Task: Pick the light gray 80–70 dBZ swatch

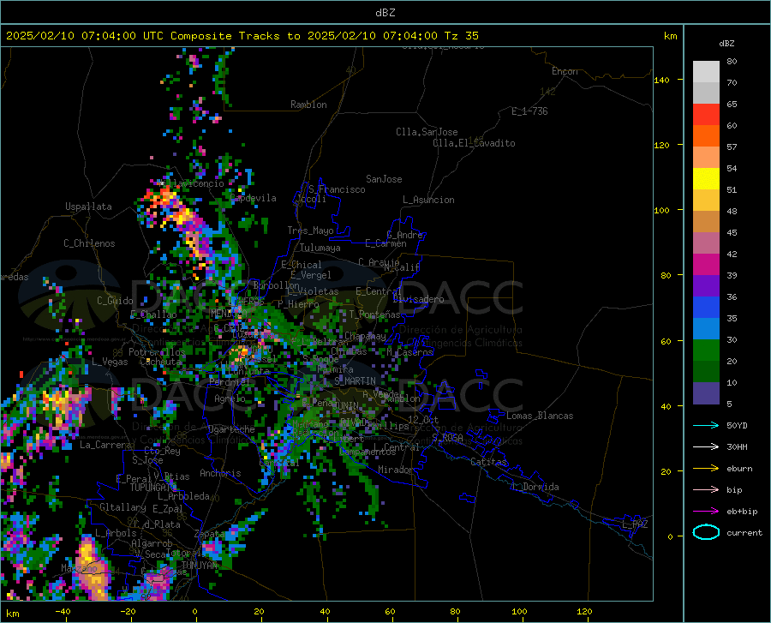Action: tap(706, 72)
